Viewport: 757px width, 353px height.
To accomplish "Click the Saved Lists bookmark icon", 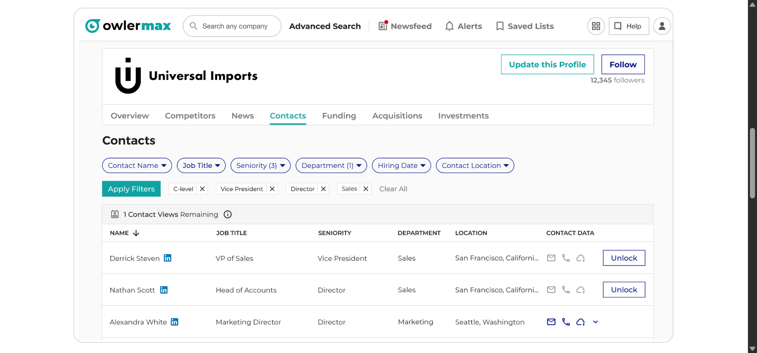I will click(500, 26).
